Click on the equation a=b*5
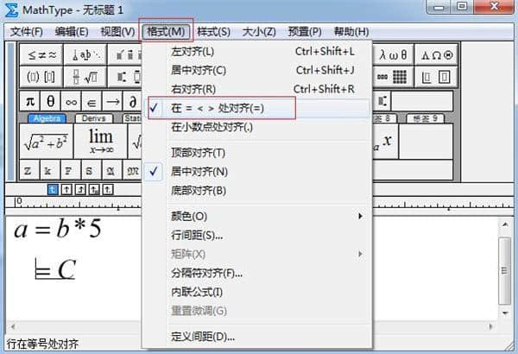Screen dimensions: 518x354 tap(58, 229)
